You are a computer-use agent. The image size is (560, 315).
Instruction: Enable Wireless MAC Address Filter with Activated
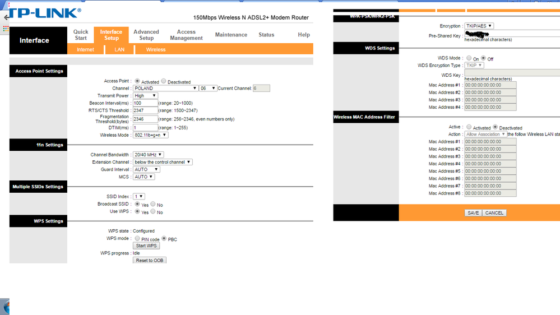469,127
